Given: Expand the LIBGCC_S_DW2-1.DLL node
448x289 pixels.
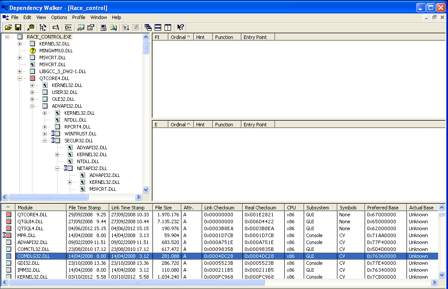Looking at the screenshot, I should 20,71.
